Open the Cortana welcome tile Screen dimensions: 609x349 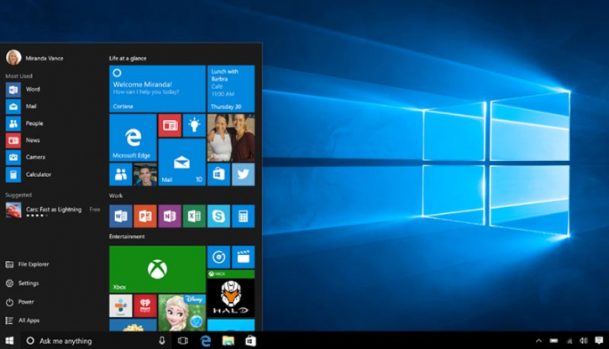157,89
